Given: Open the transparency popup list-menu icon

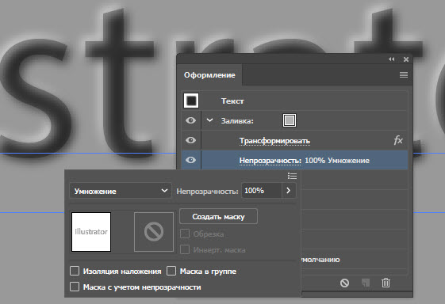Looking at the screenshot, I should click(292, 176).
